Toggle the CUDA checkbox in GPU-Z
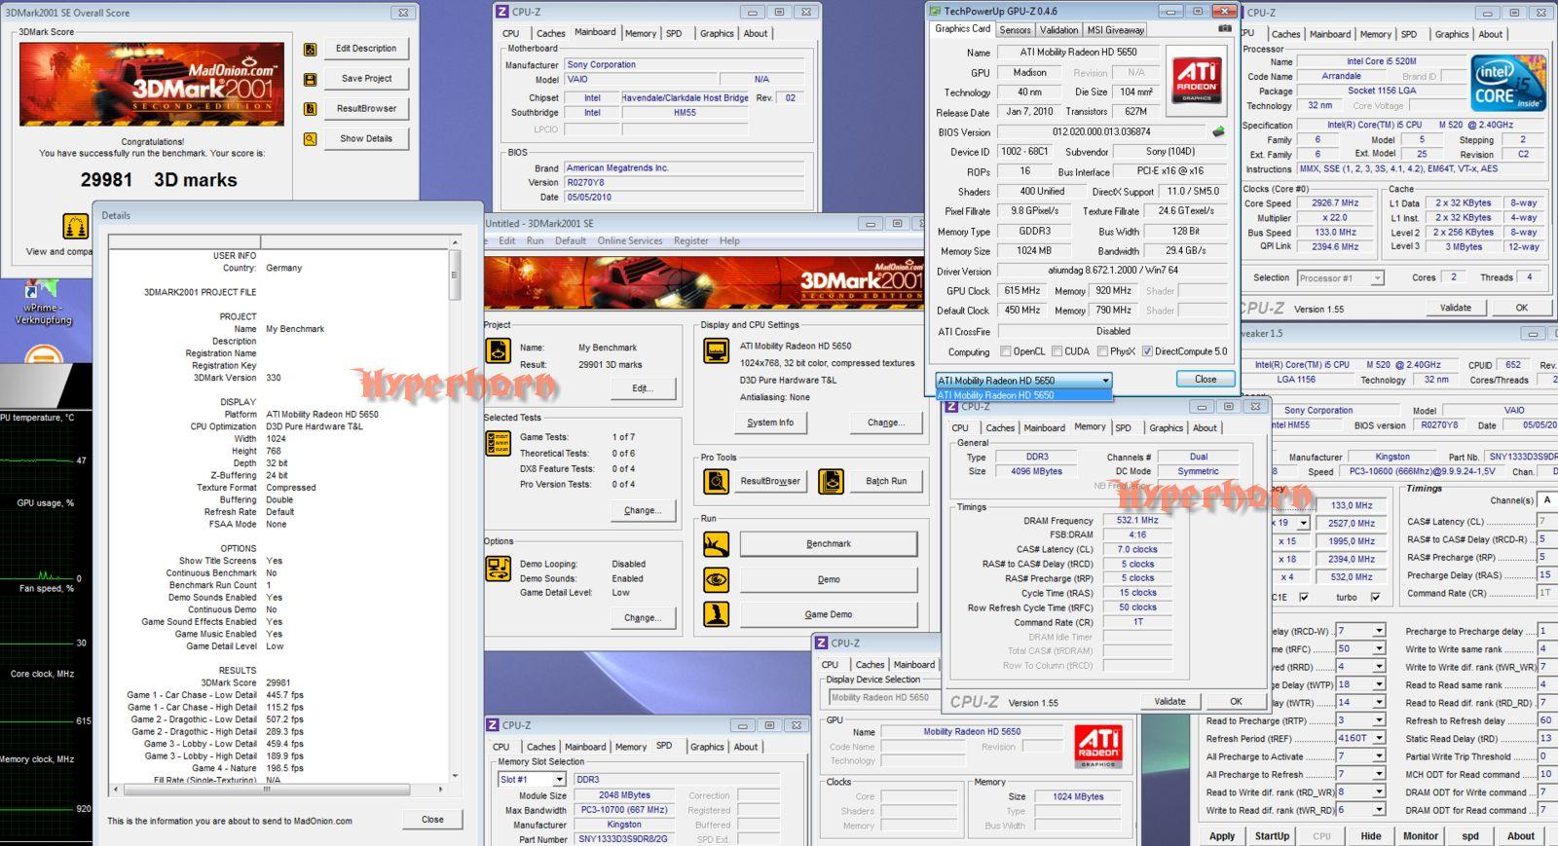 [x=1056, y=351]
